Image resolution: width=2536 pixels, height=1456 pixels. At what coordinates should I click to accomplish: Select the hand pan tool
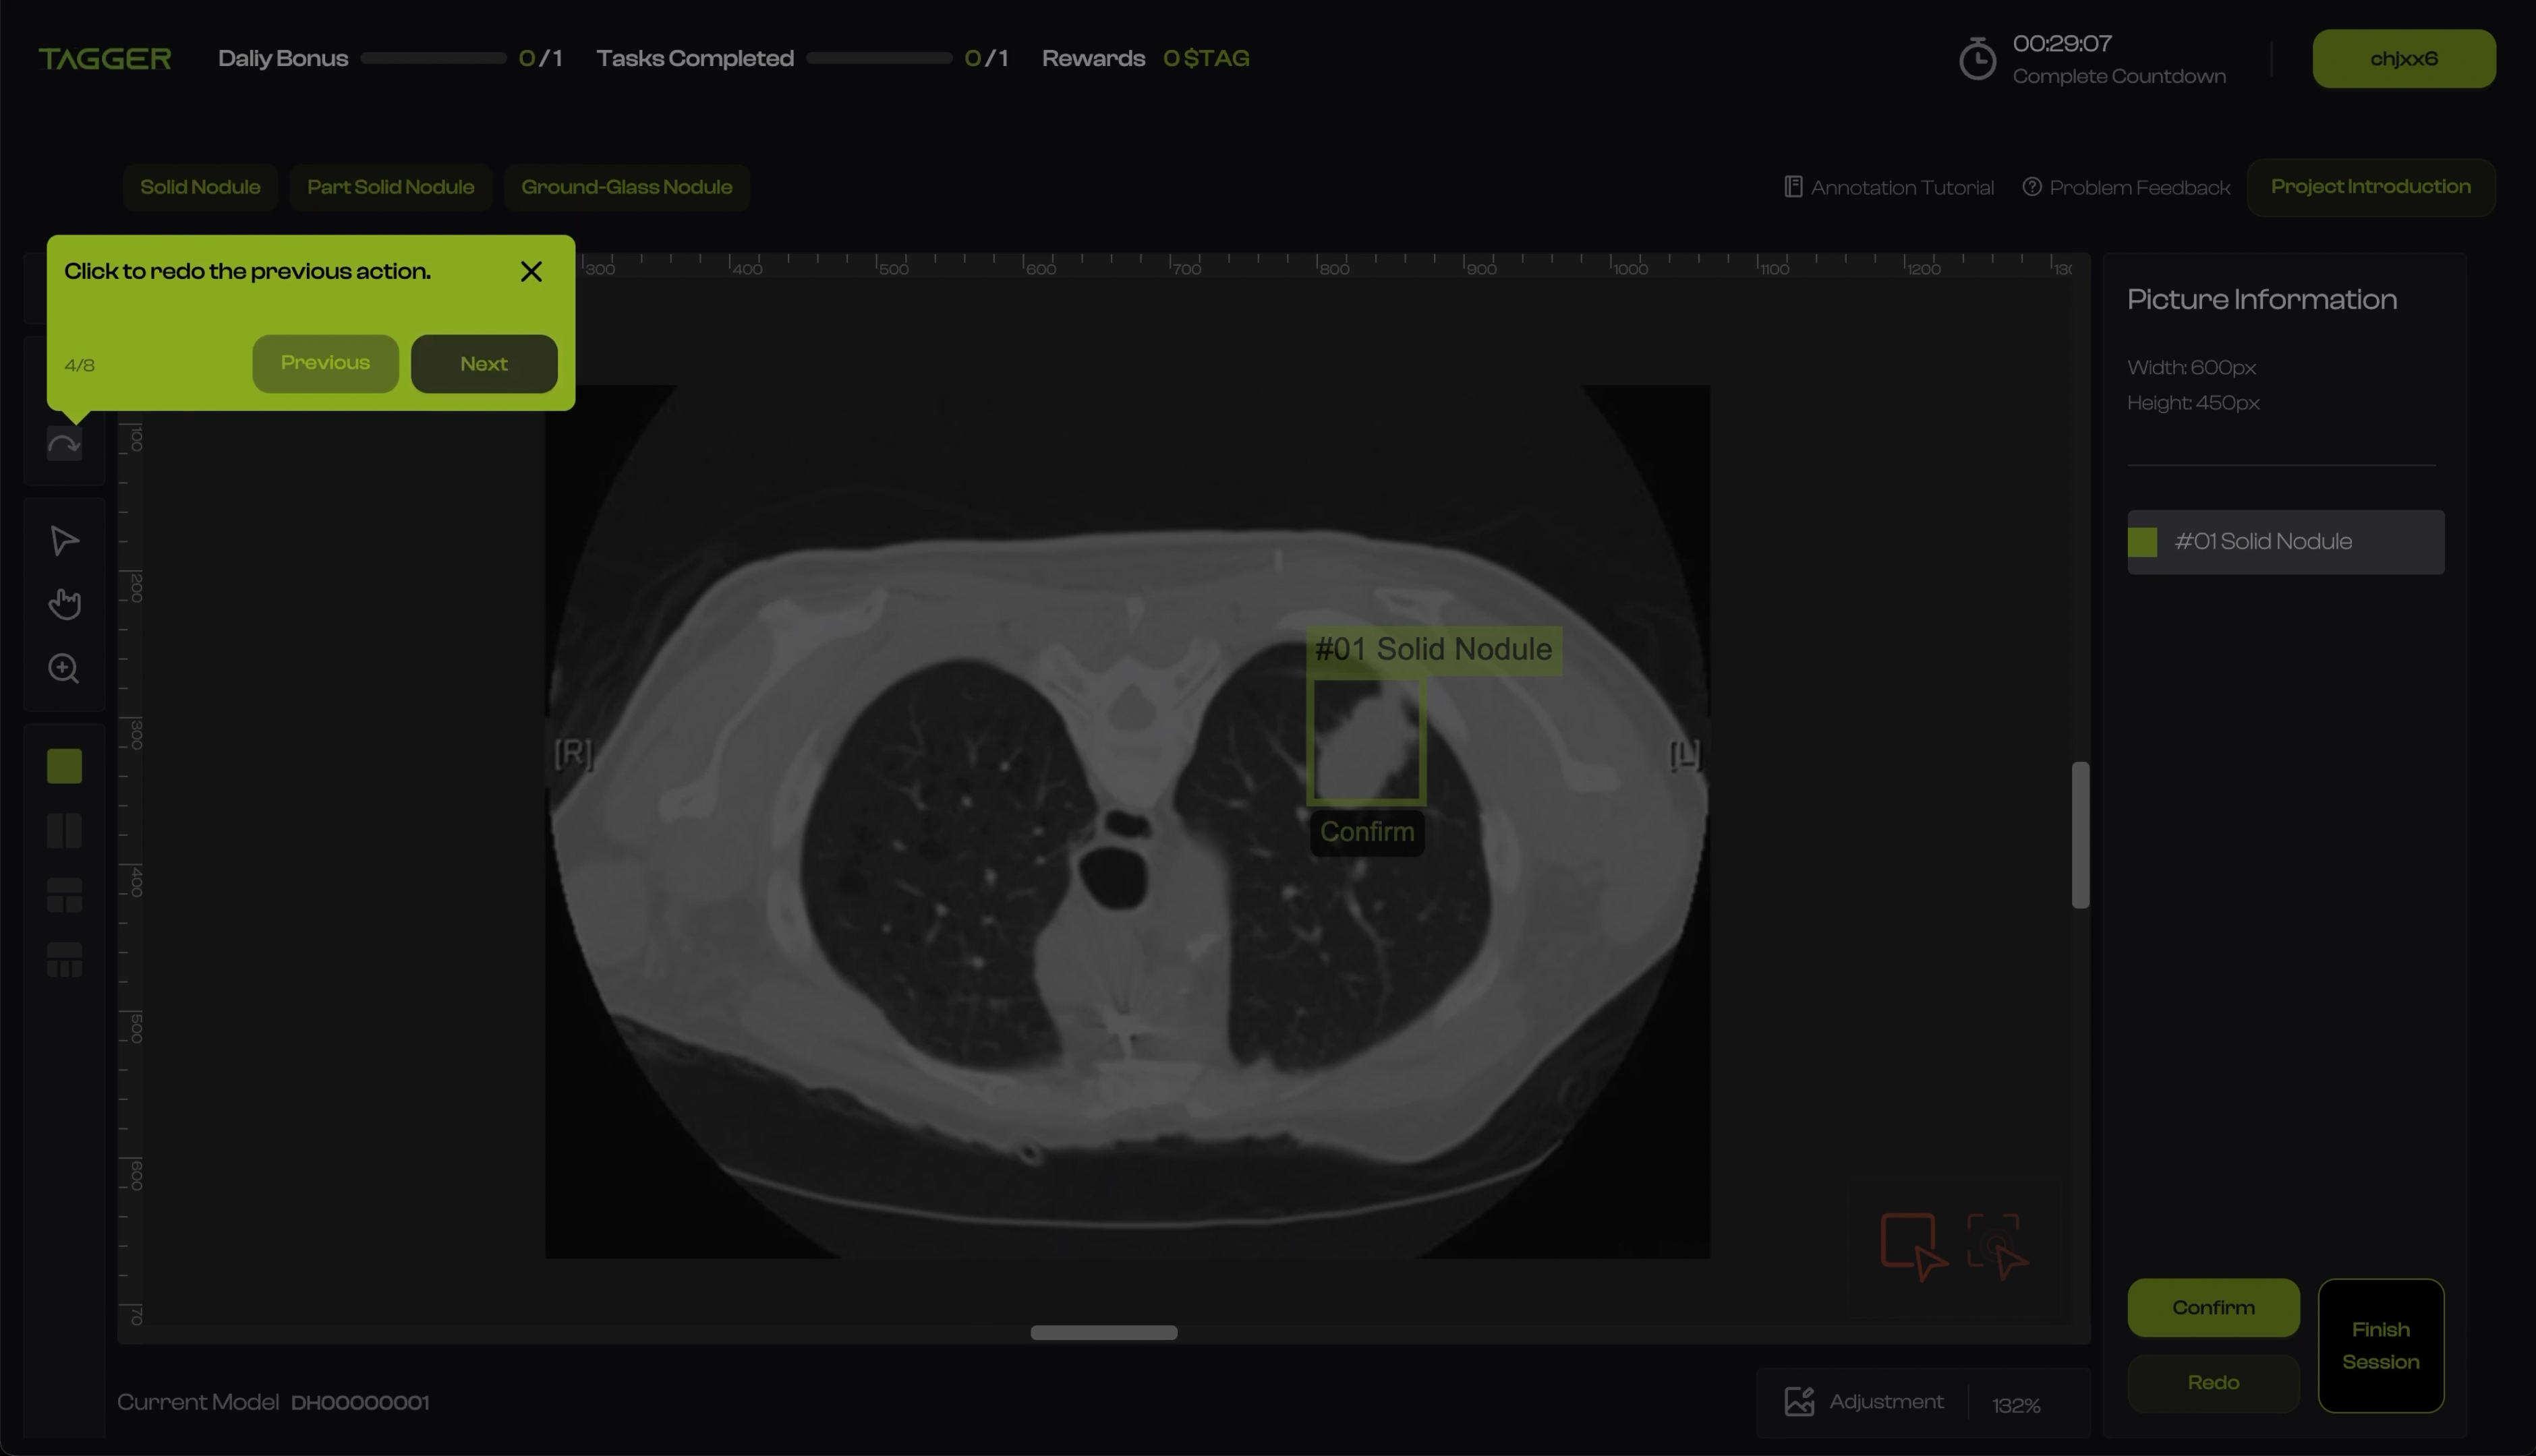(x=64, y=604)
